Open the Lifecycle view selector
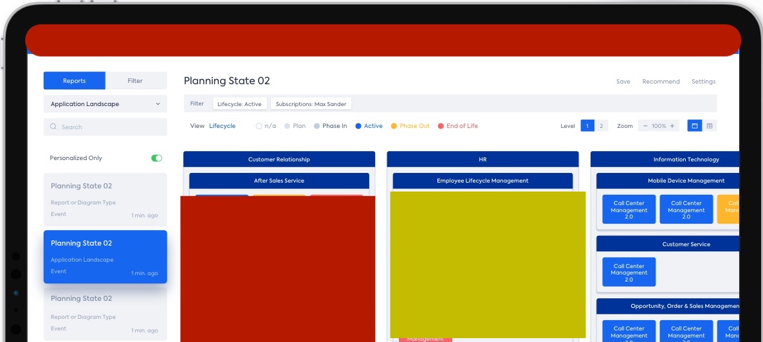 (x=222, y=126)
